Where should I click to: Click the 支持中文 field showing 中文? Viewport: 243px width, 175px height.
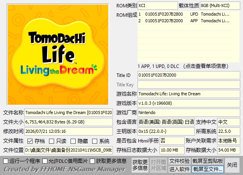[x=228, y=122]
